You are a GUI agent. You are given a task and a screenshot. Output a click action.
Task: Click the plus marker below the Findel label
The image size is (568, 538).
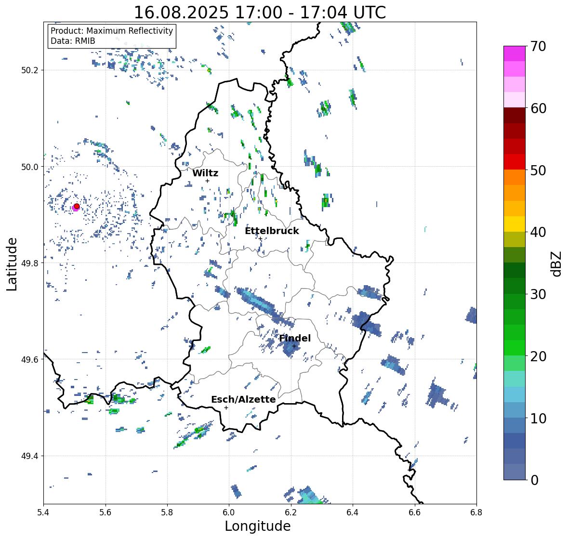[294, 346]
